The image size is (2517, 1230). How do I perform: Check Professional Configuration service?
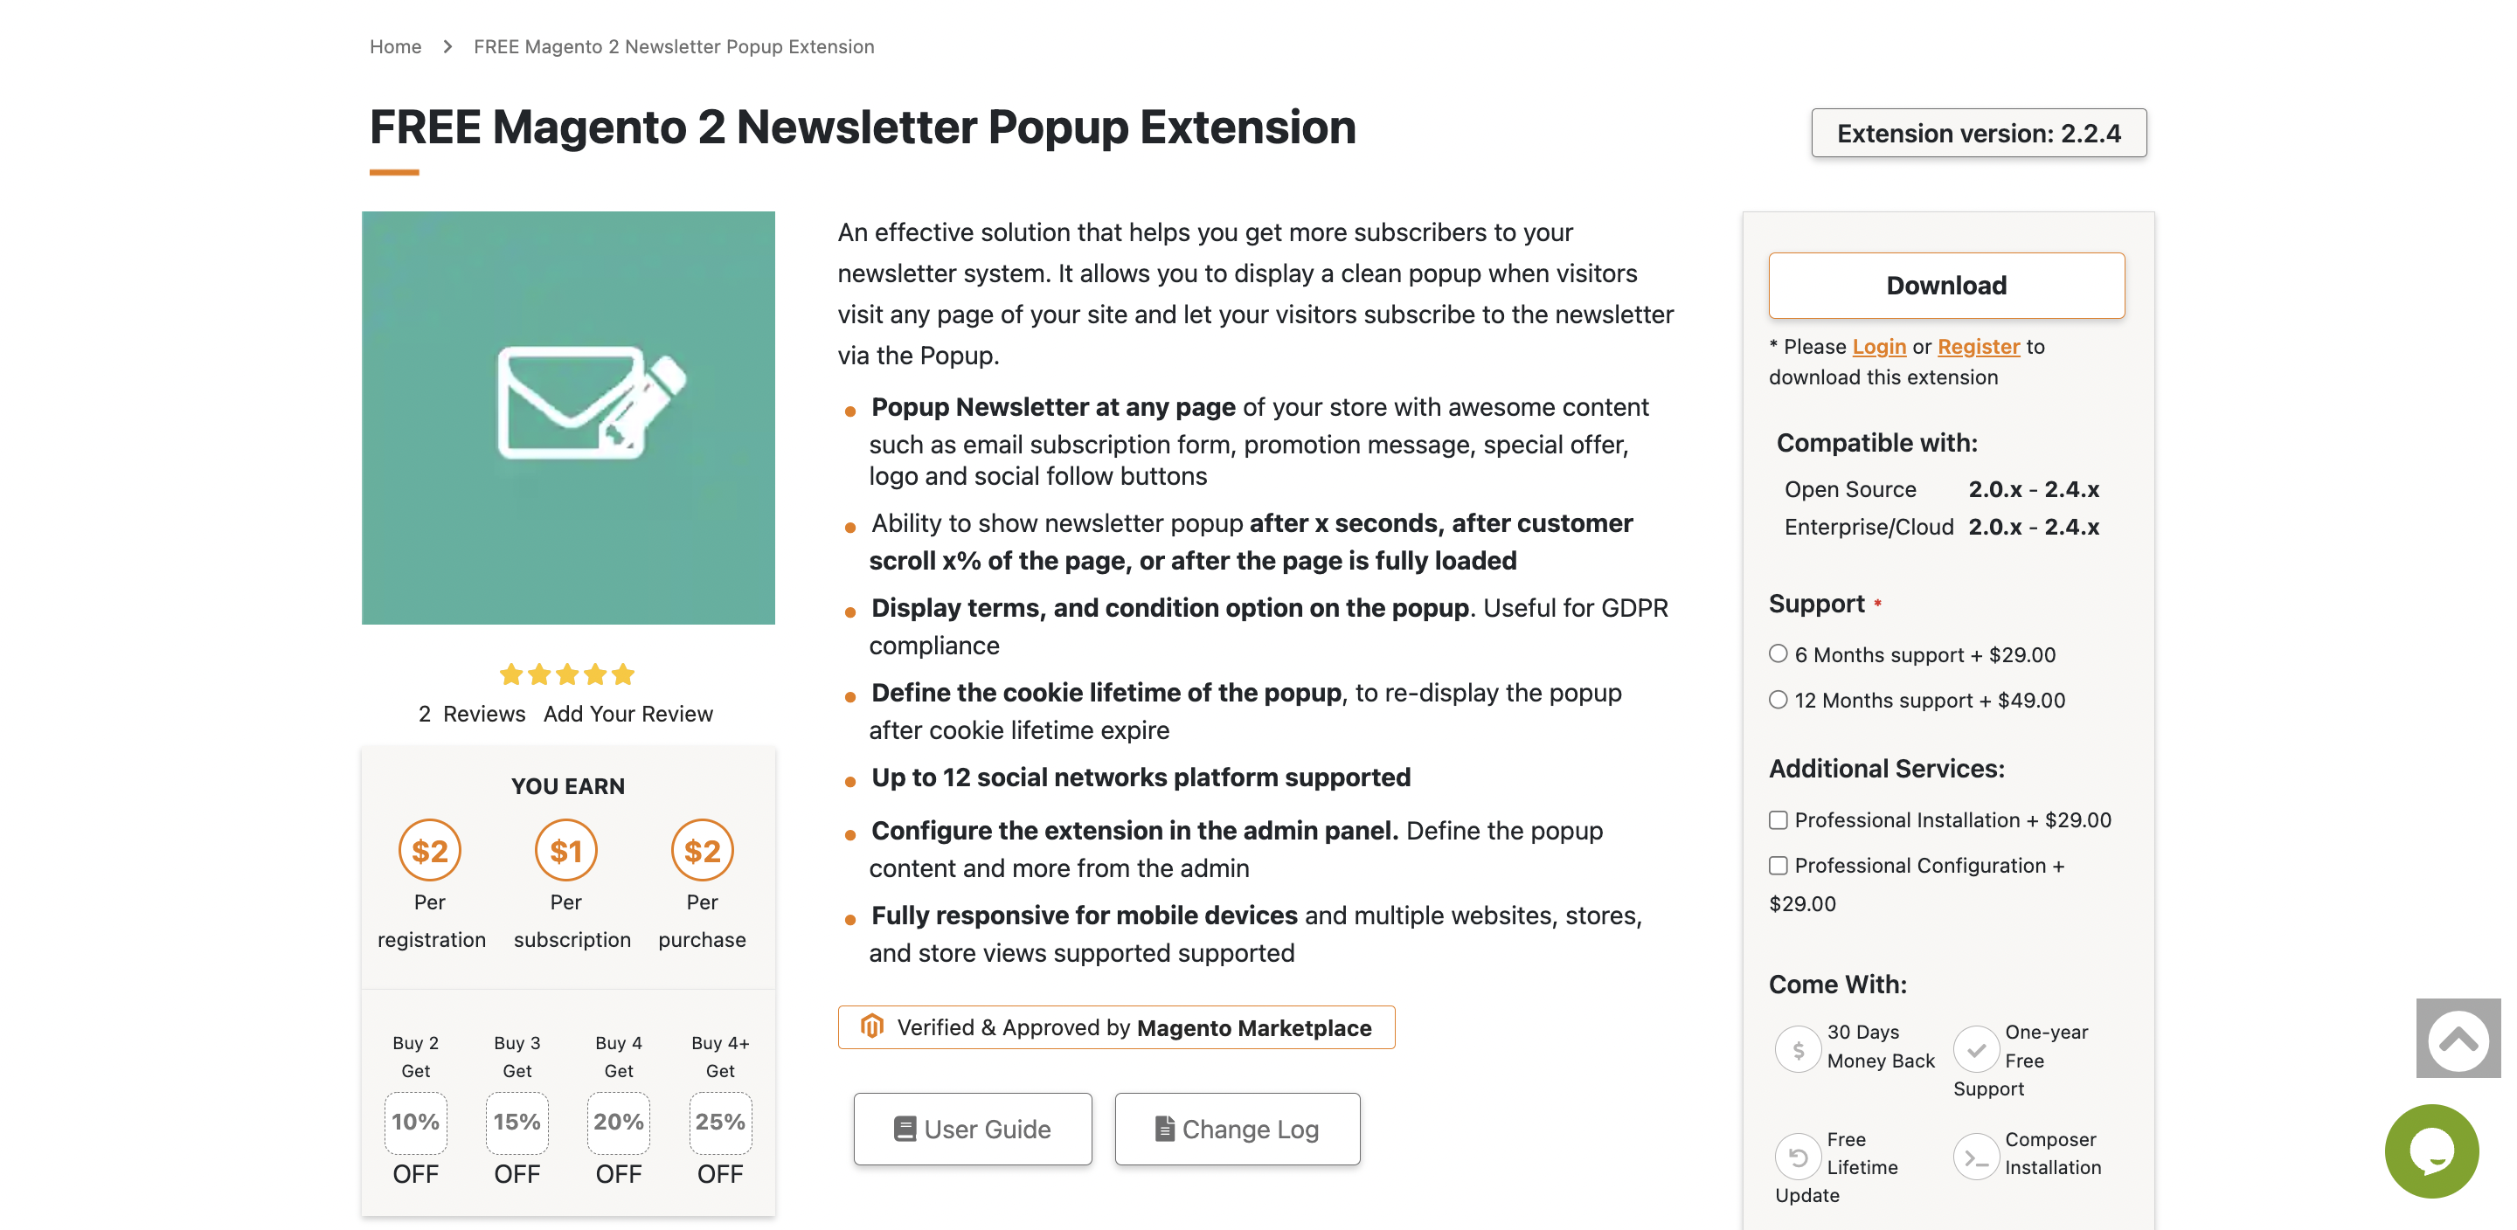[x=1779, y=867]
